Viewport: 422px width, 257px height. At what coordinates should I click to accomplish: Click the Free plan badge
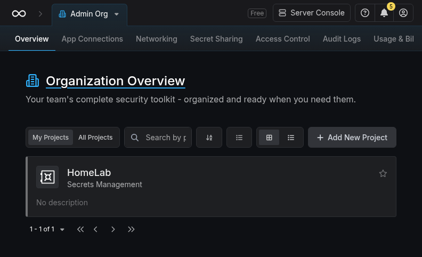tap(257, 13)
